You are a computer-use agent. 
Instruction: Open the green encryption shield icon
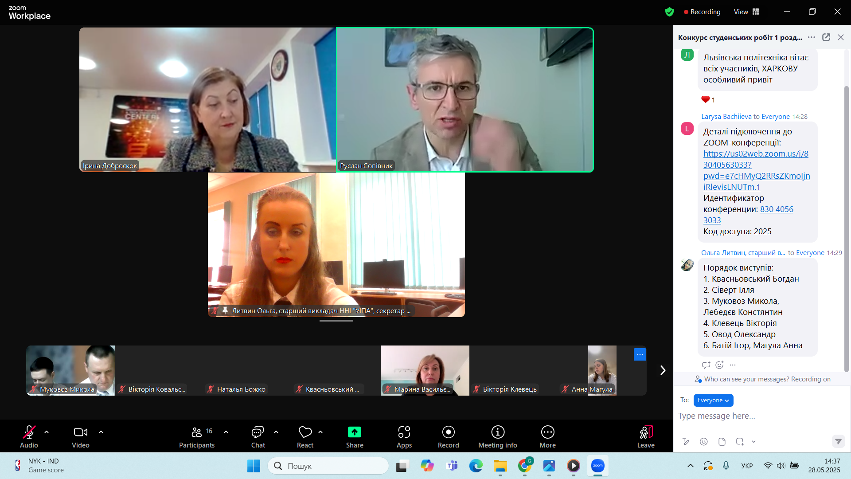point(669,12)
